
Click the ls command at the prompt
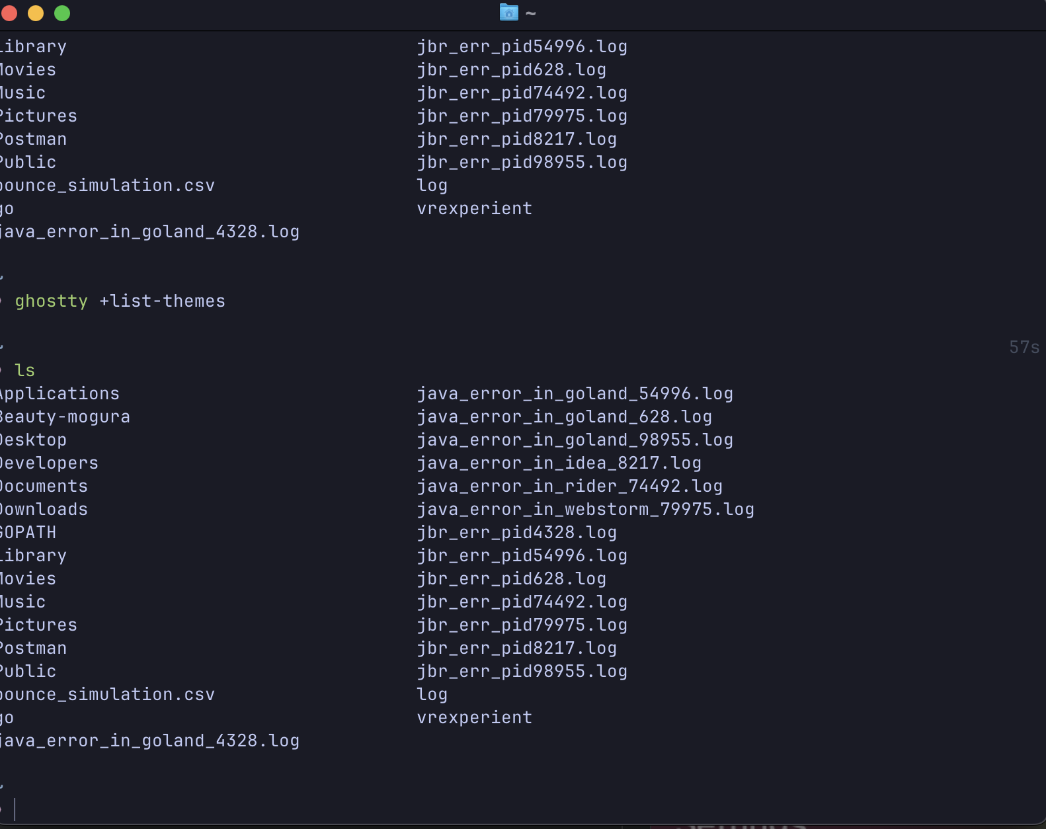(24, 370)
